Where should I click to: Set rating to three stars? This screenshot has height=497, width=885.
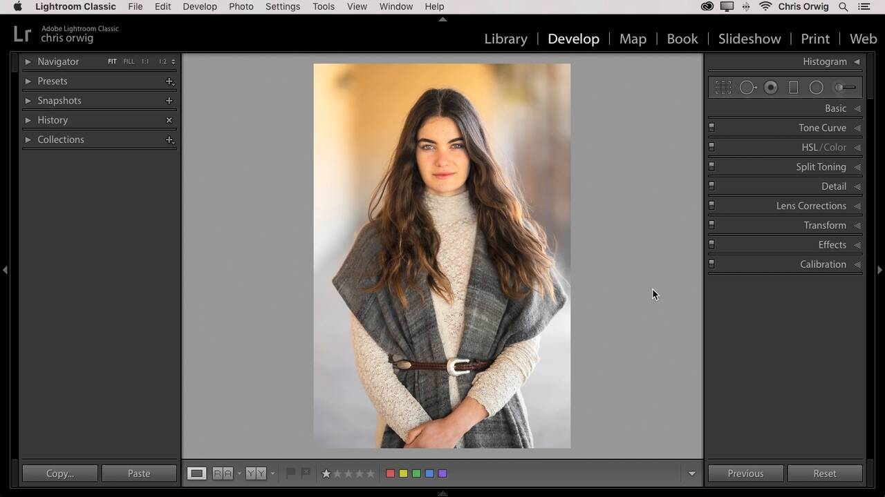click(x=348, y=474)
